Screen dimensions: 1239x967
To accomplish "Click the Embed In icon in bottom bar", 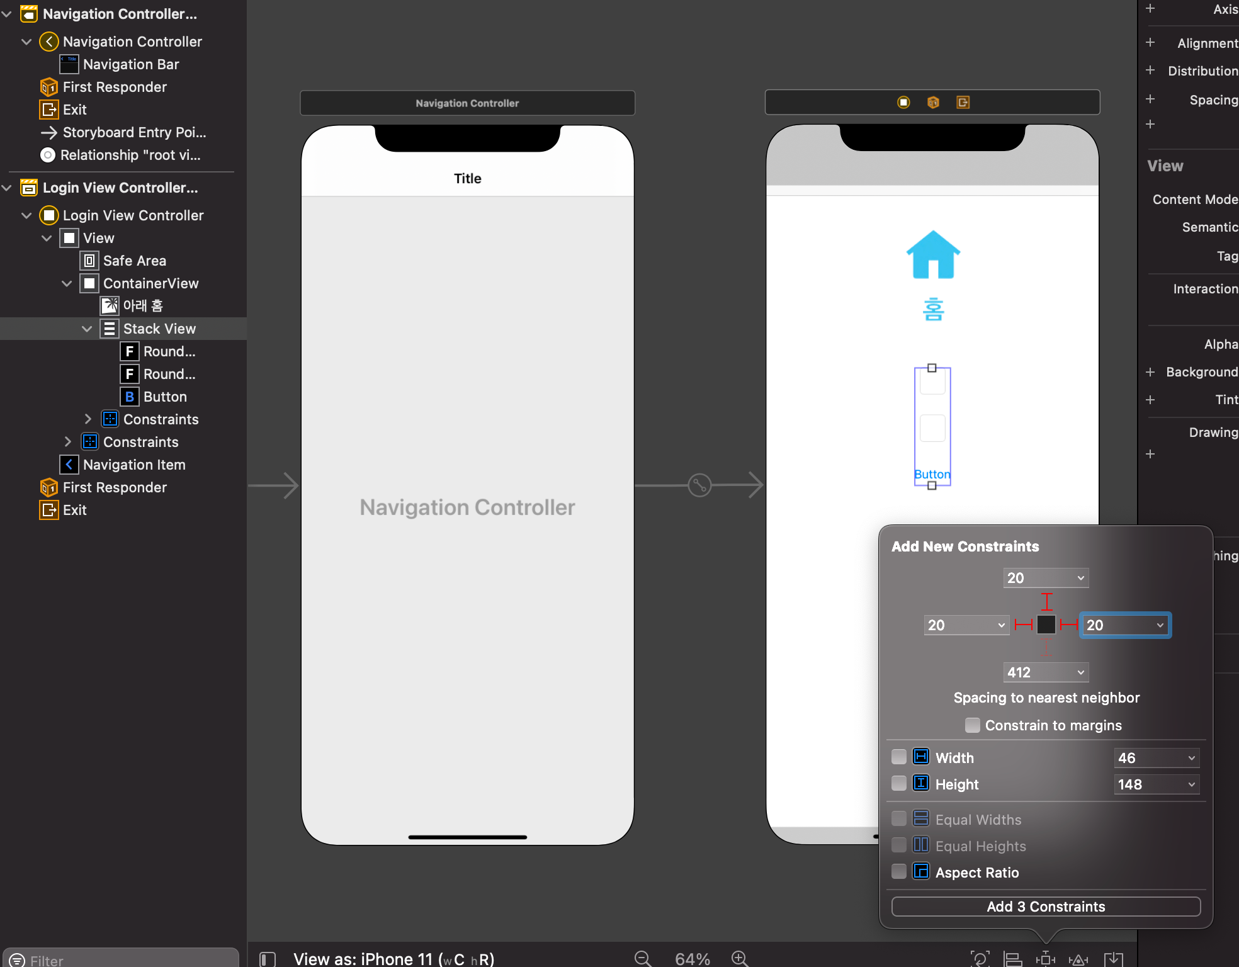I will coord(1113,959).
